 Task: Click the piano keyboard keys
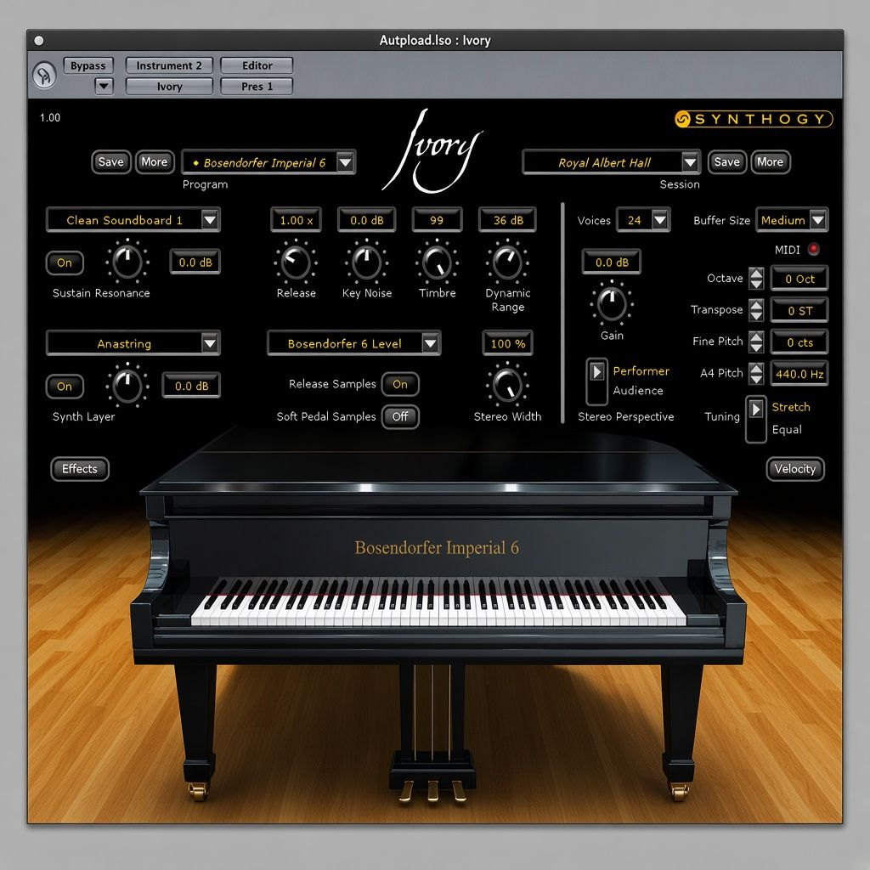(x=438, y=602)
